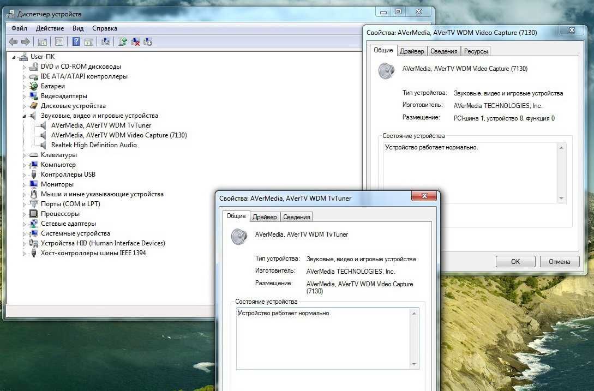Click up arrow of TvTuner status scrollbar
This screenshot has height=391, width=594.
[x=414, y=314]
